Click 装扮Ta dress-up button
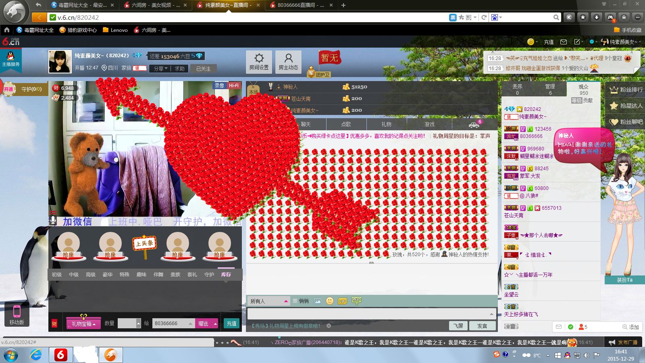Image resolution: width=645 pixels, height=363 pixels. coord(625,280)
